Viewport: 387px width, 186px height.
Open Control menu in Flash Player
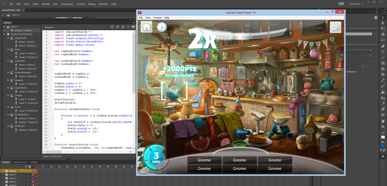[157, 18]
